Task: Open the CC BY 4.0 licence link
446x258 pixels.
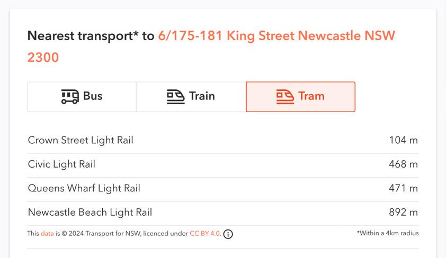Action: (205, 234)
